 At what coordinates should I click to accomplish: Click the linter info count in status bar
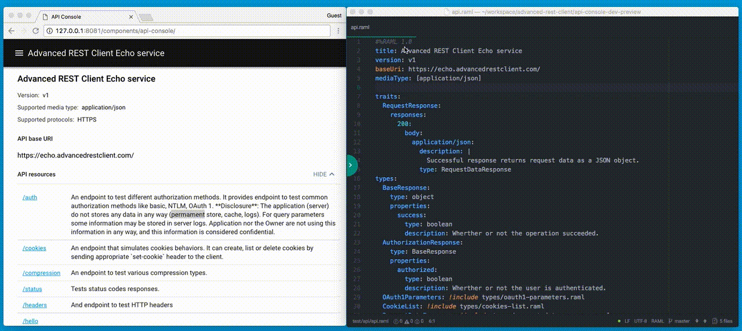click(420, 321)
